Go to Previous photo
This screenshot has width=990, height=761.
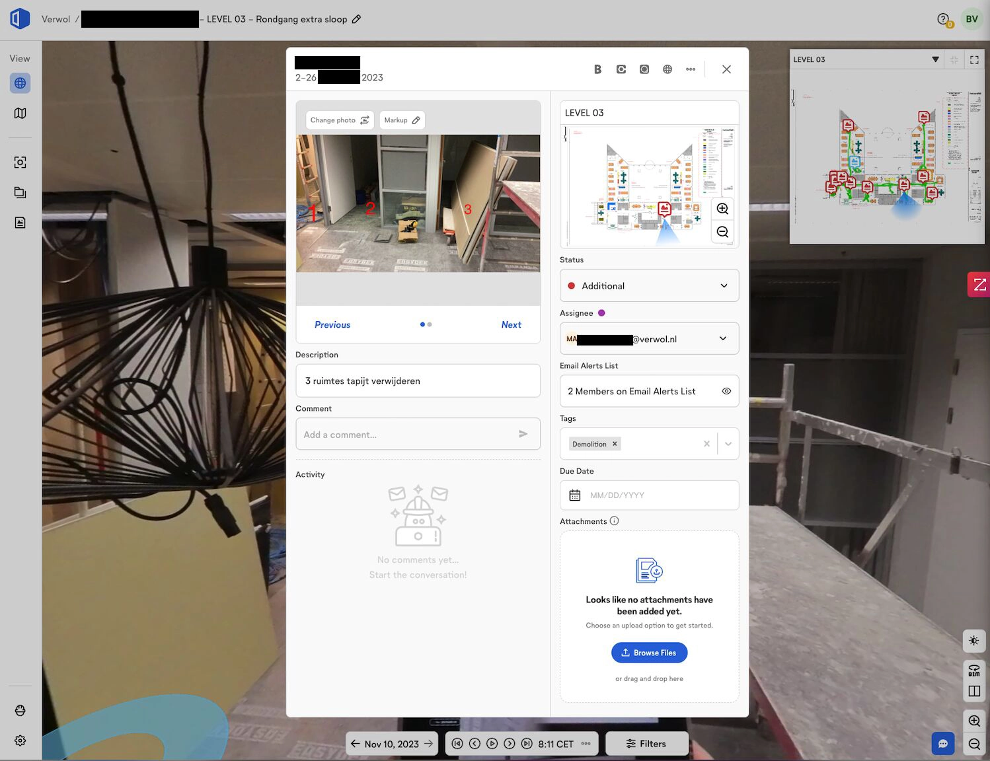[332, 325]
